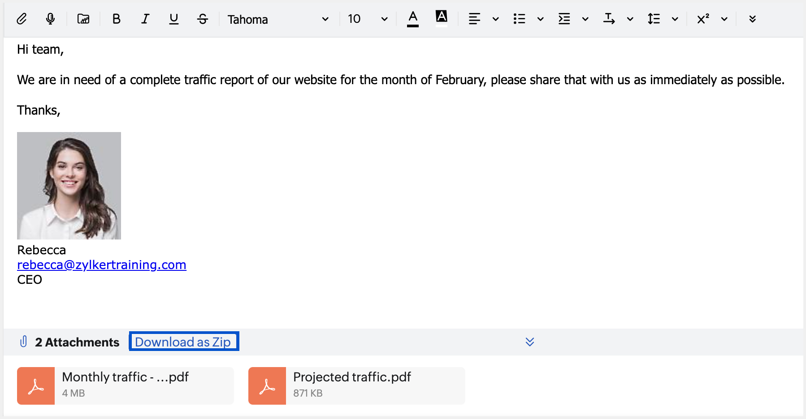The width and height of the screenshot is (806, 419).
Task: Click the text alignment icon
Action: coord(474,19)
